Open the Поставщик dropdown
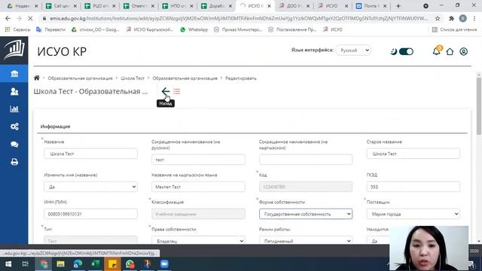Viewport: 482px width, 271px height. [413, 214]
